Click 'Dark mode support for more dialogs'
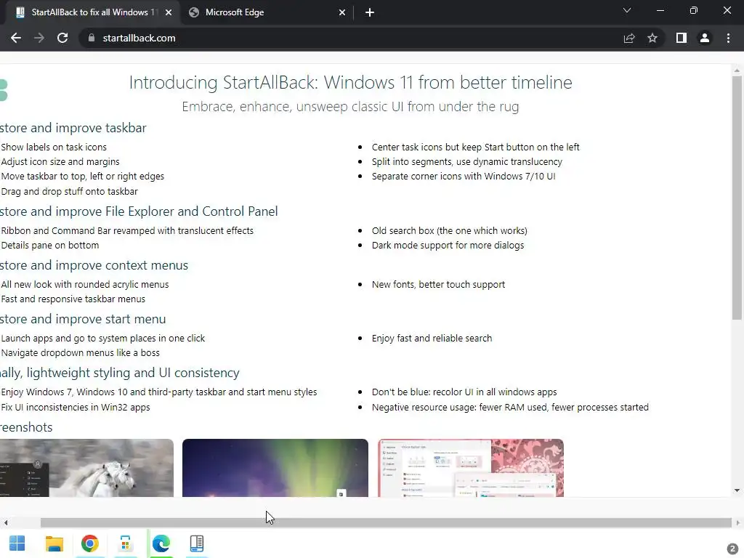Viewport: 744px width, 558px height. tap(448, 246)
